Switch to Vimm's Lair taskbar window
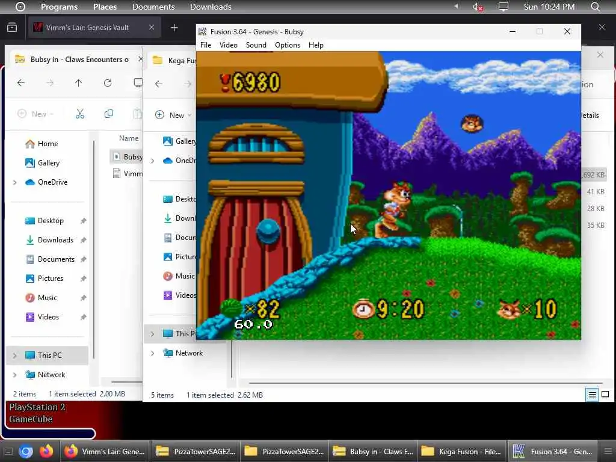616x462 pixels. click(x=105, y=452)
